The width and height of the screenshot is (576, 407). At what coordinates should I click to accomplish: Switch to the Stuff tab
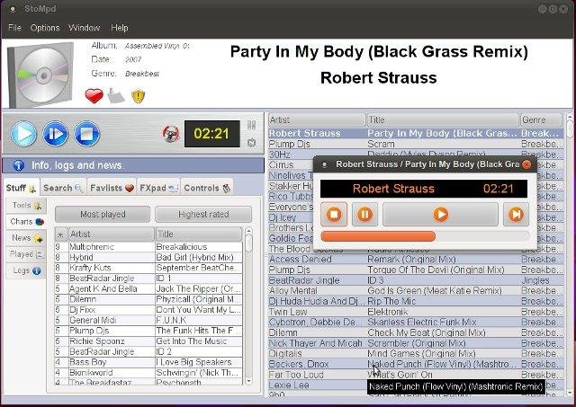pyautogui.click(x=21, y=188)
